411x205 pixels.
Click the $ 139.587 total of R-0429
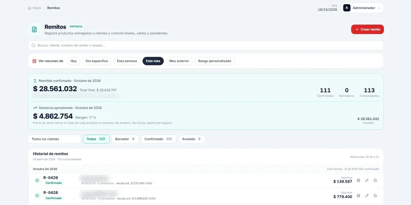click(343, 182)
